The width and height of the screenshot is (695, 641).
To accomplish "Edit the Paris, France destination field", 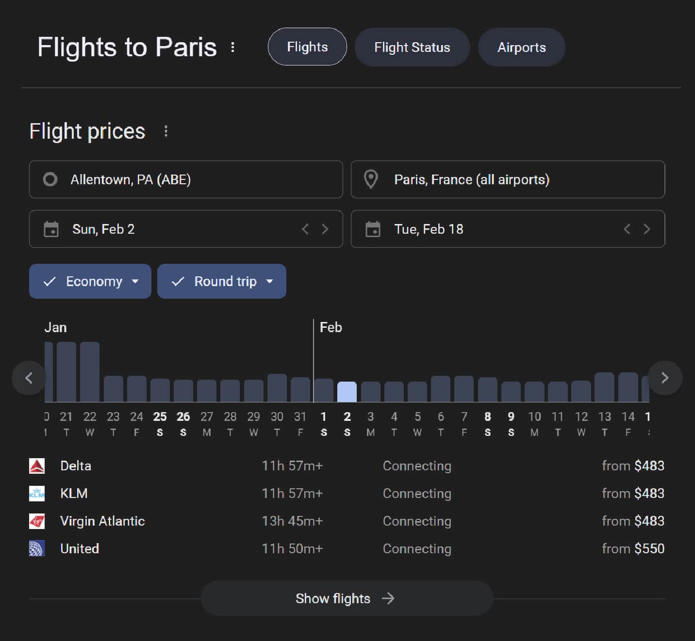I will (508, 179).
